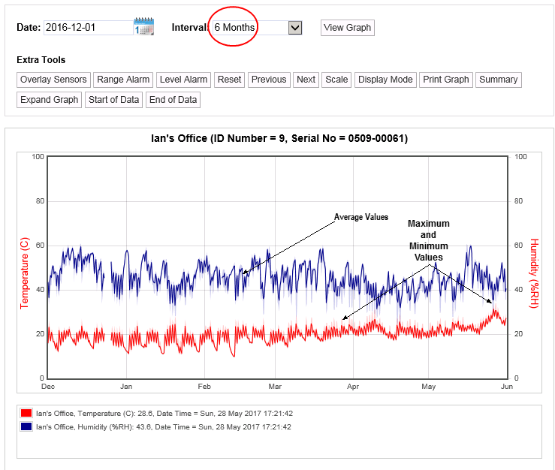Click the View Graph button
This screenshot has width=555, height=470.
(347, 28)
